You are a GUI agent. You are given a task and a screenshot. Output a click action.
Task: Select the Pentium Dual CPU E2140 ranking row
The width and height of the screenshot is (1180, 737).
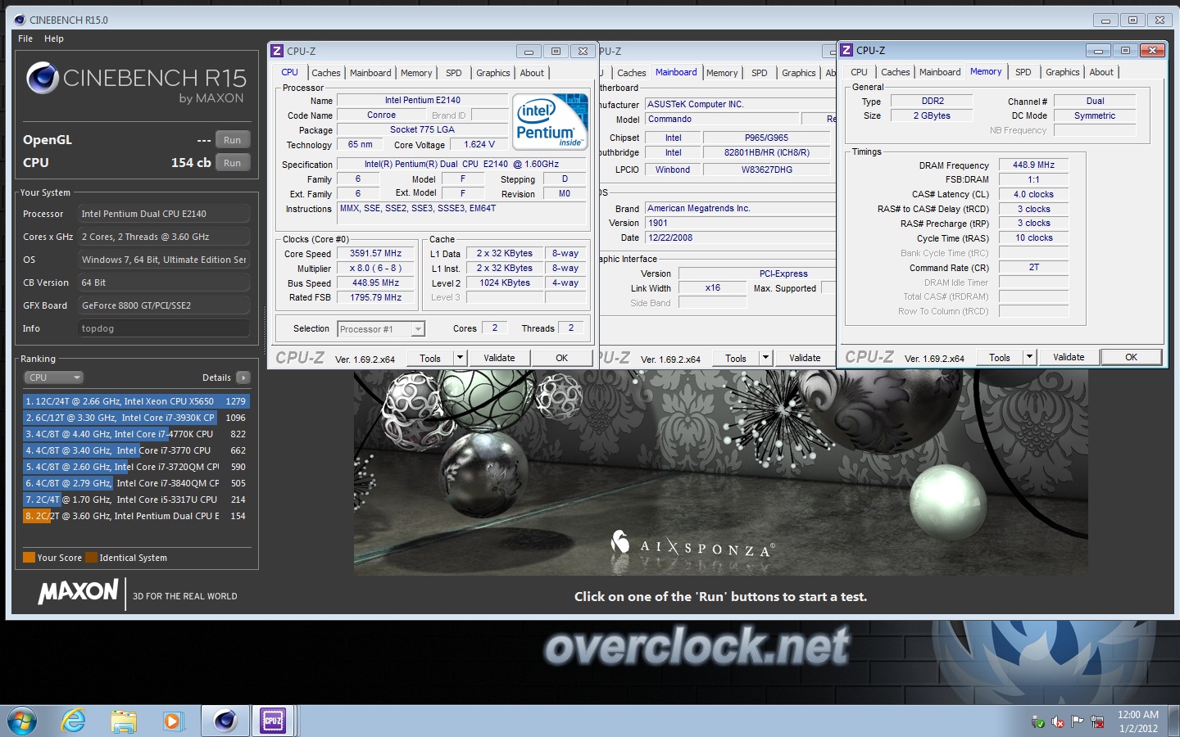[x=136, y=516]
